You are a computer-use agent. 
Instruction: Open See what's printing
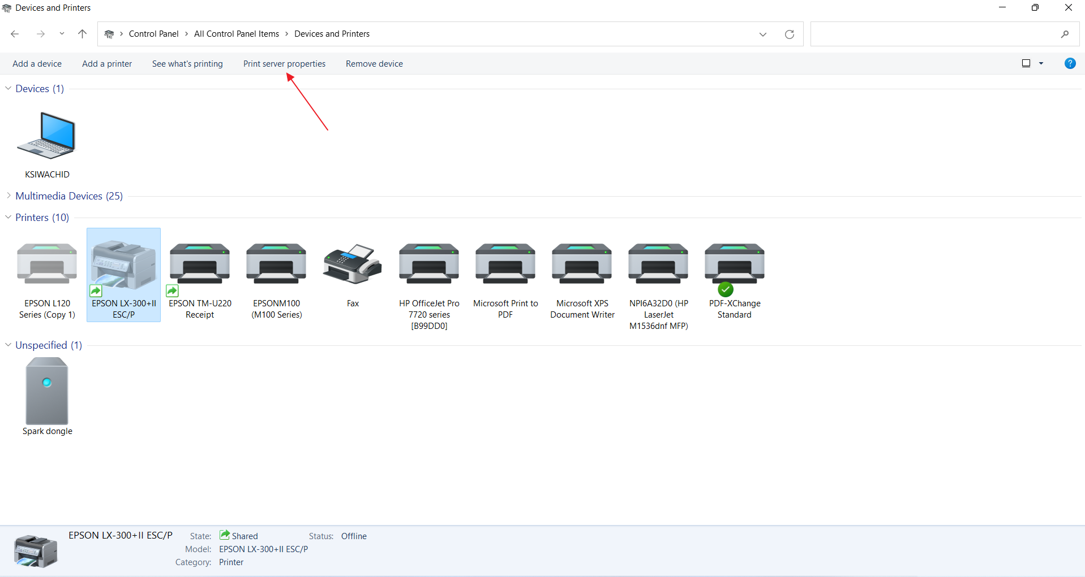(187, 64)
